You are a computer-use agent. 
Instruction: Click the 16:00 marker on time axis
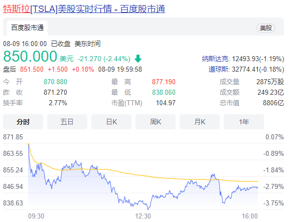[x=250, y=216]
